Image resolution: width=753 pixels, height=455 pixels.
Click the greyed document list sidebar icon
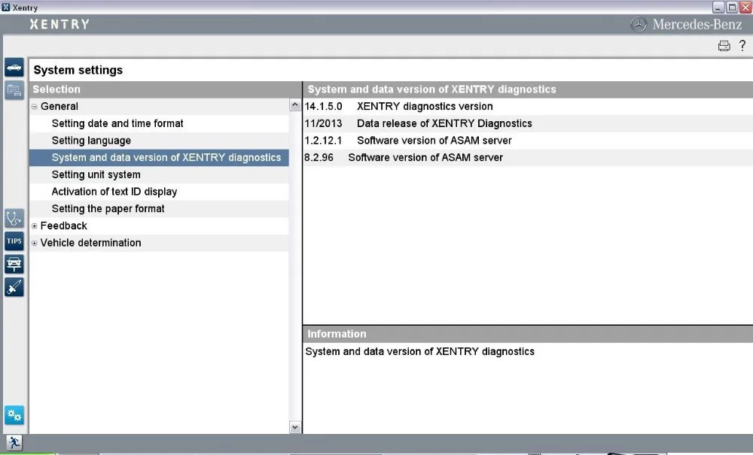[x=14, y=90]
